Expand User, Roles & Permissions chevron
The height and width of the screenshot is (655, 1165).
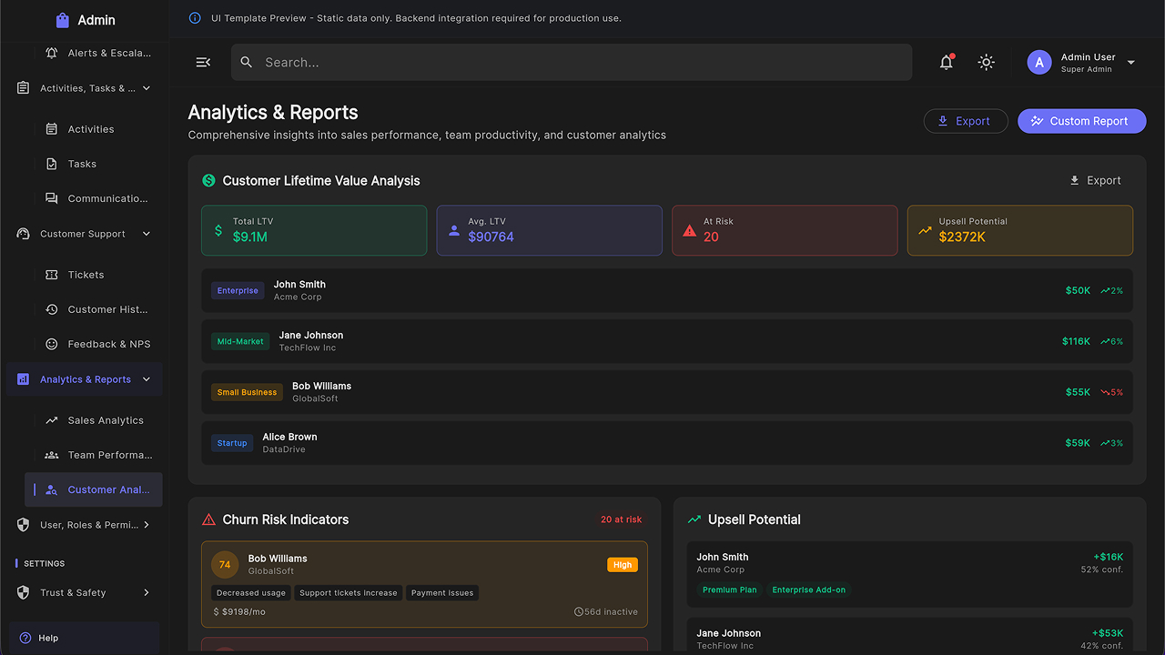point(147,525)
